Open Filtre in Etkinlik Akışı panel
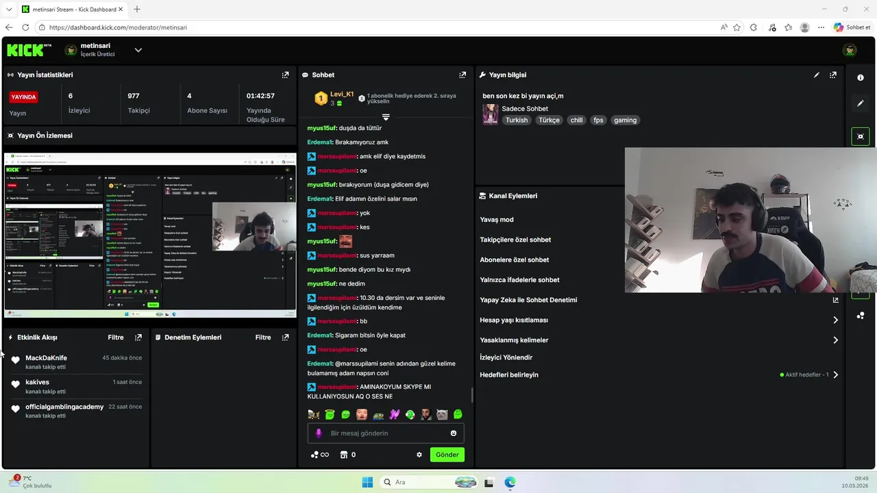877x493 pixels. 116,338
